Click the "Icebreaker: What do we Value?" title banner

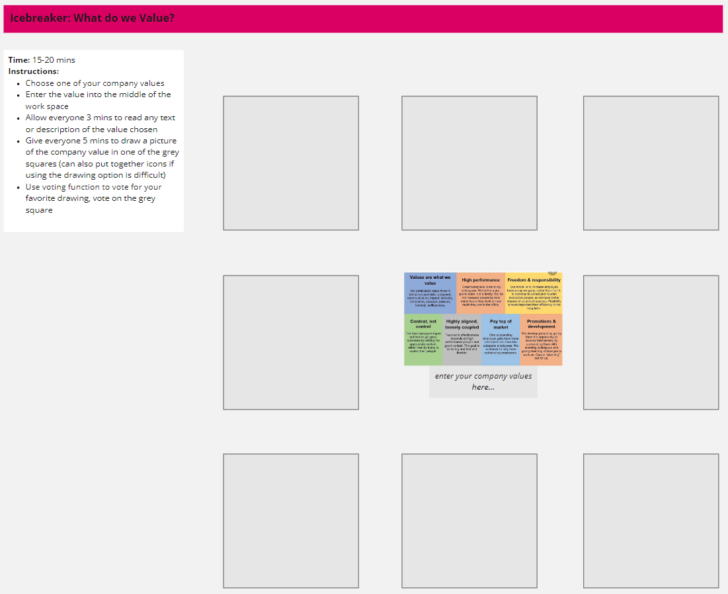363,19
